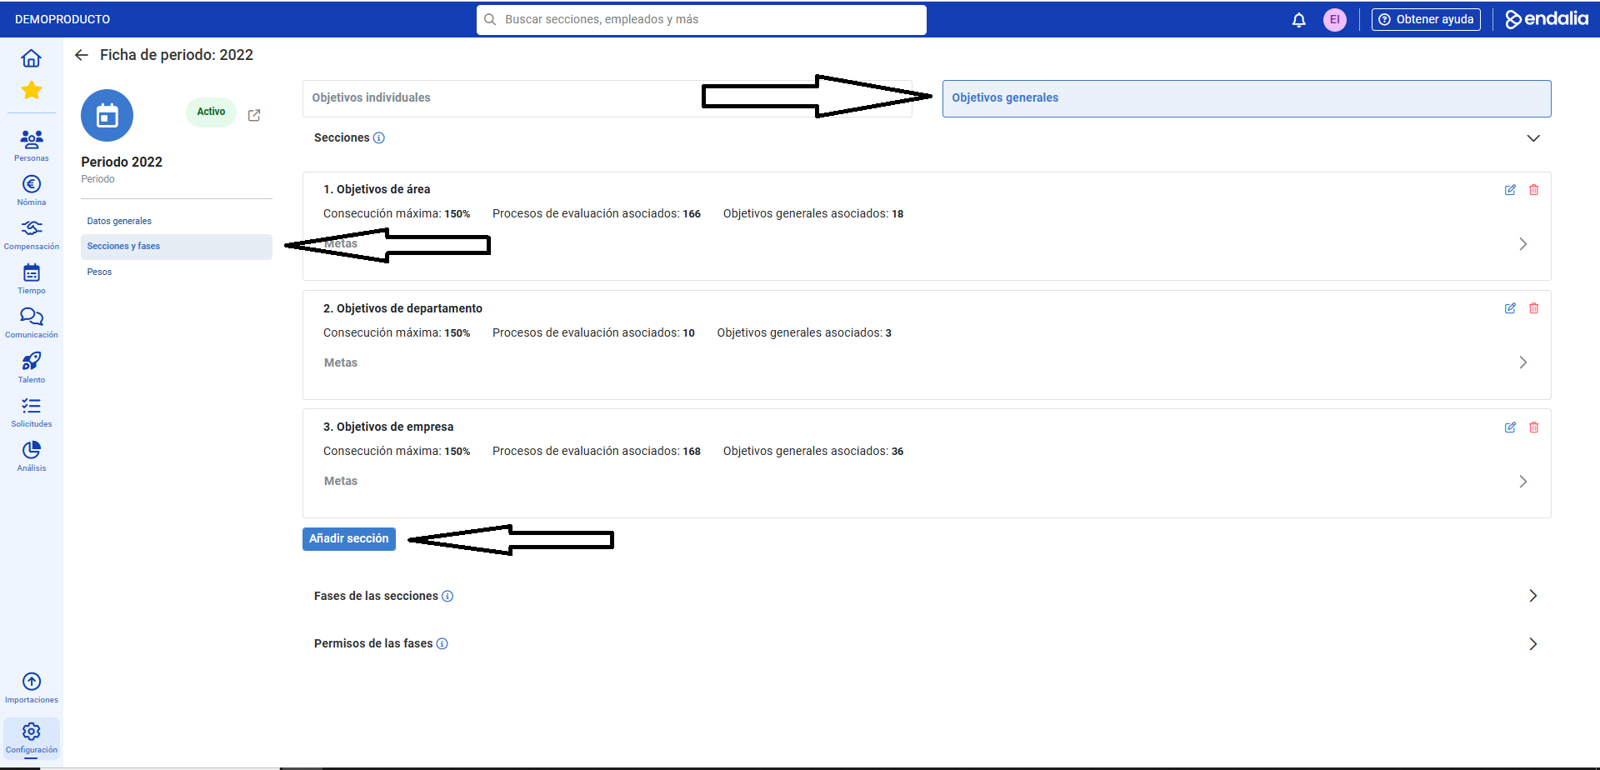Image resolution: width=1600 pixels, height=770 pixels.
Task: Go back using the arrow icon
Action: pyautogui.click(x=81, y=55)
